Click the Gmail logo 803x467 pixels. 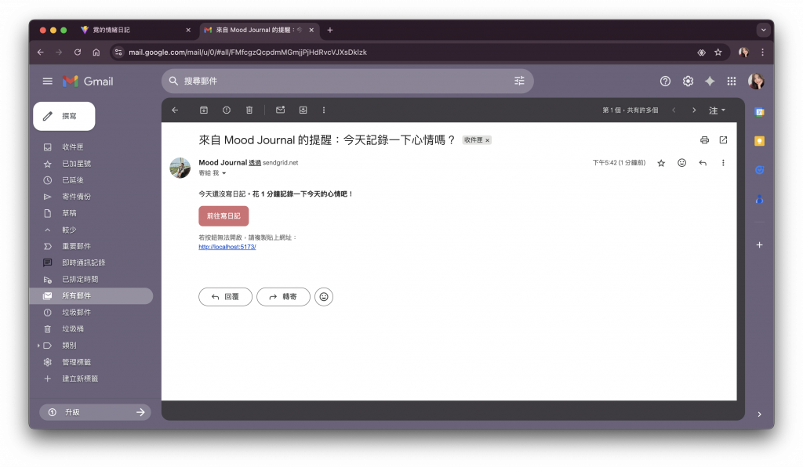tap(88, 81)
